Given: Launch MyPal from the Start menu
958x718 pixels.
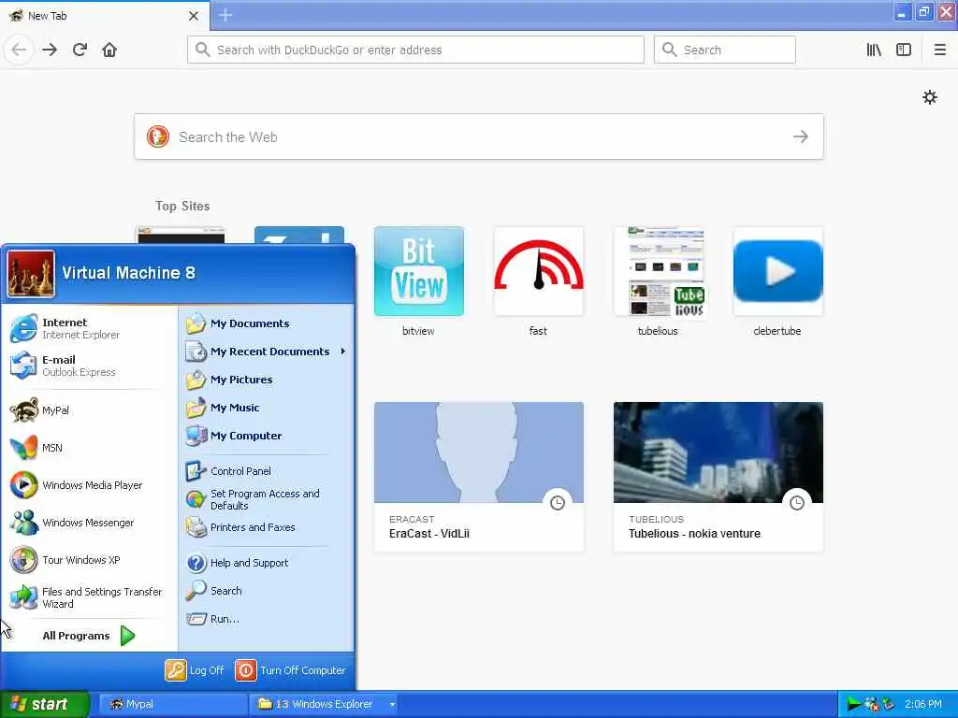Looking at the screenshot, I should click(89, 410).
